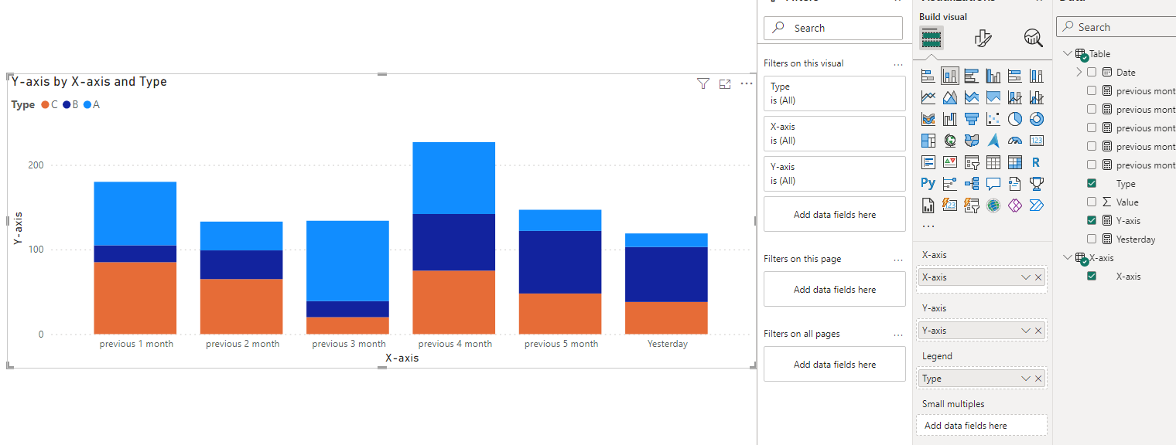Expand the Date hierarchy
This screenshot has height=445, width=1176.
[1079, 72]
